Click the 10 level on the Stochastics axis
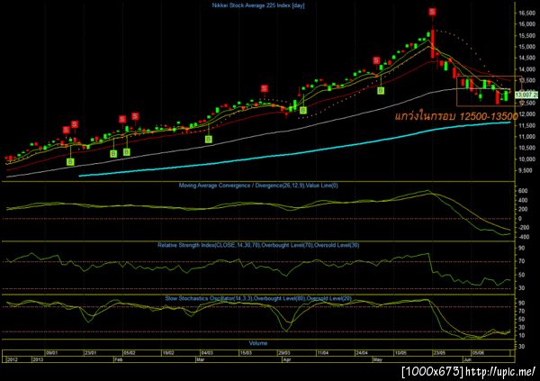540x381 pixels. [x=521, y=335]
